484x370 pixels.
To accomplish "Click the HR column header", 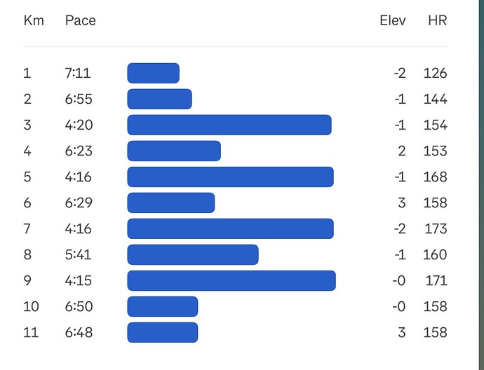I will point(437,20).
